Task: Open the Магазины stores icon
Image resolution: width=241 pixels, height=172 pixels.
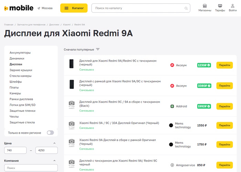Action: point(205,6)
